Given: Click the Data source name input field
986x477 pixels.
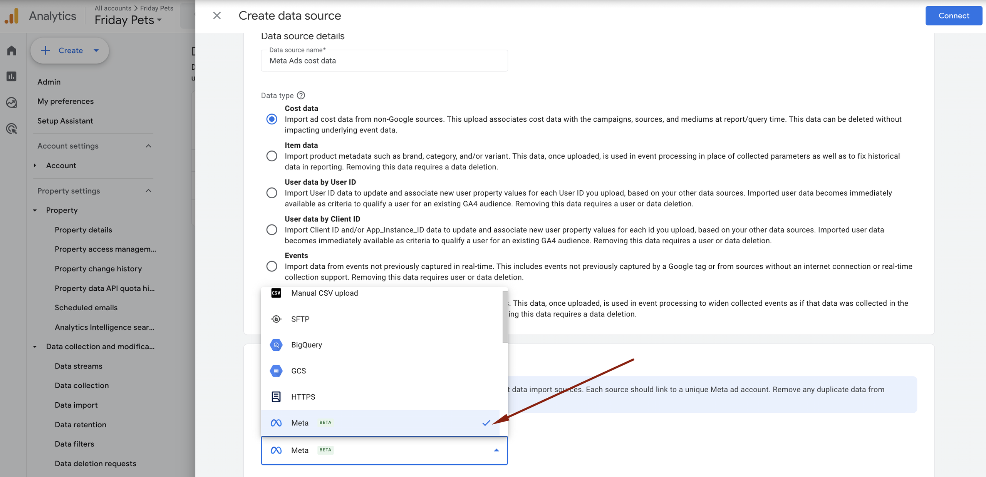Looking at the screenshot, I should (x=384, y=60).
